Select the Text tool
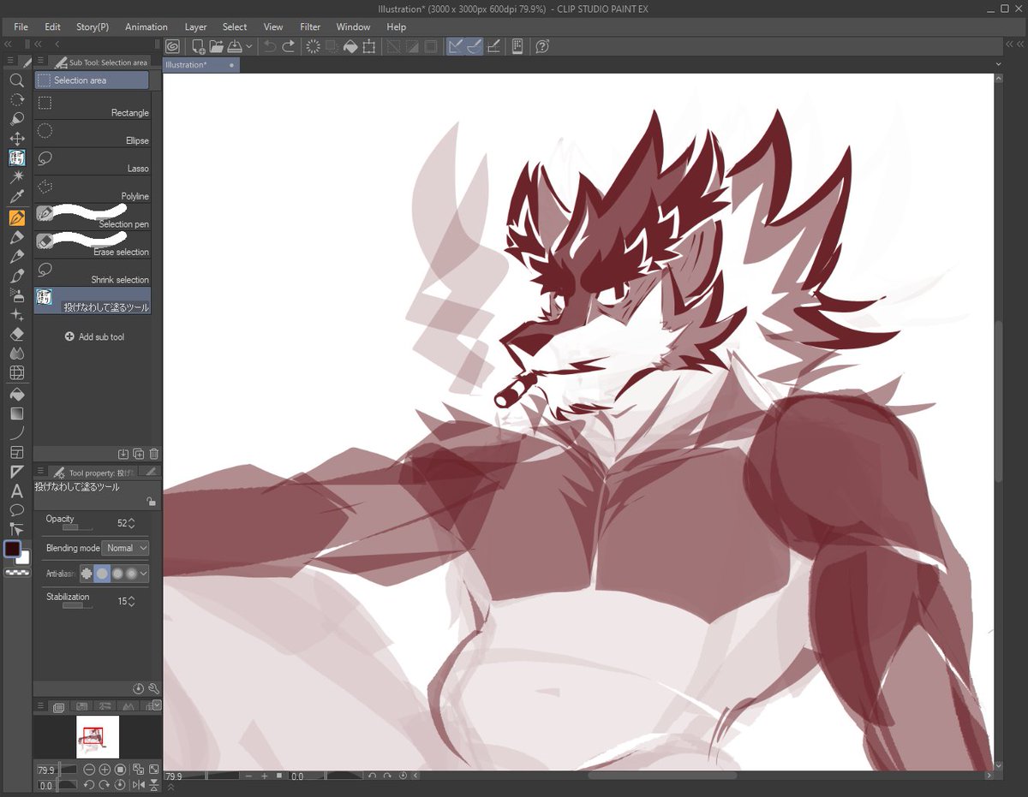The height and width of the screenshot is (797, 1028). pos(16,491)
